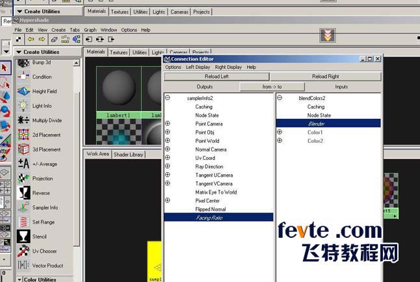Create a Projection utility node
This screenshot has width=420, height=282.
pyautogui.click(x=42, y=178)
